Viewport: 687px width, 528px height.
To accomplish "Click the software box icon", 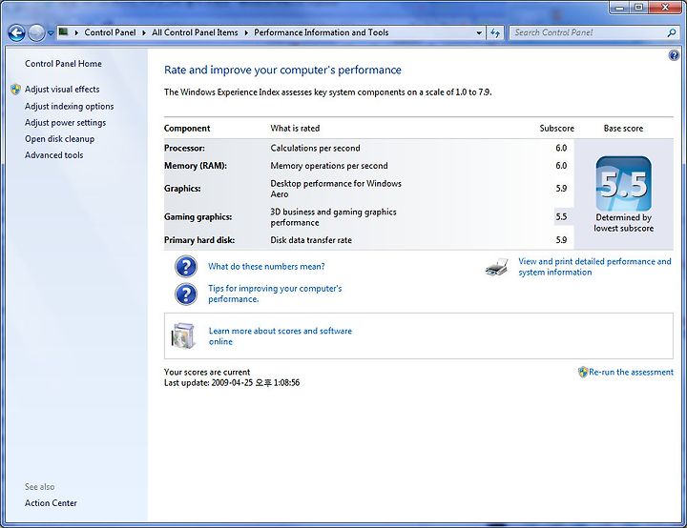I will (183, 335).
